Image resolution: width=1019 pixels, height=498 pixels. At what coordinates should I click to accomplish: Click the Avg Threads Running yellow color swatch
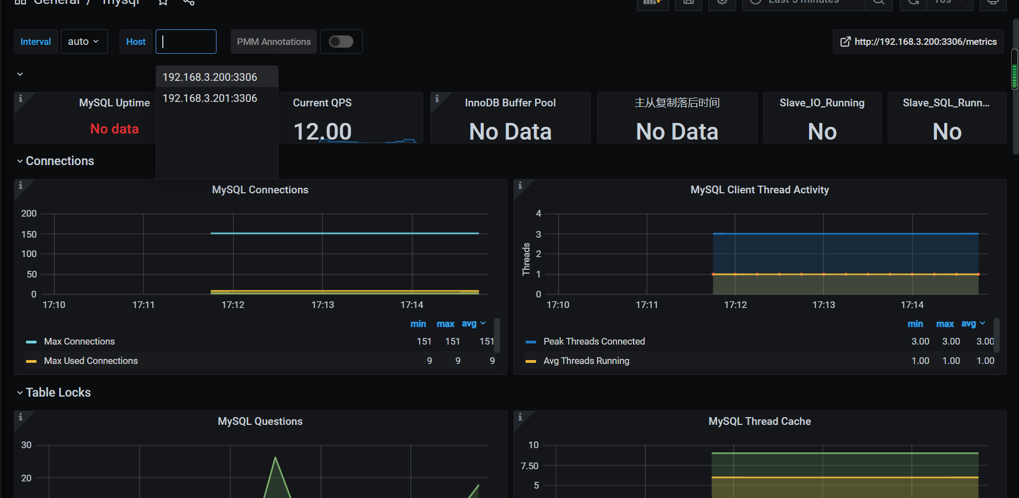click(x=531, y=362)
